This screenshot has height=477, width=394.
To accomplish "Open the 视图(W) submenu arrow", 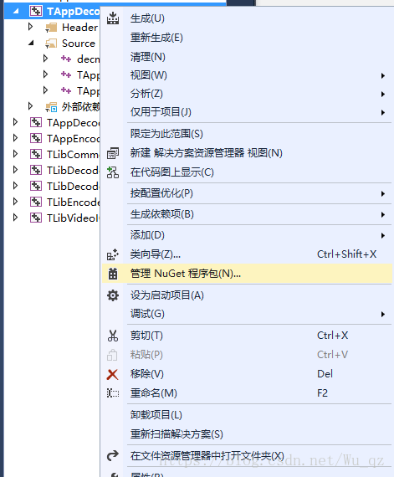I will (383, 76).
